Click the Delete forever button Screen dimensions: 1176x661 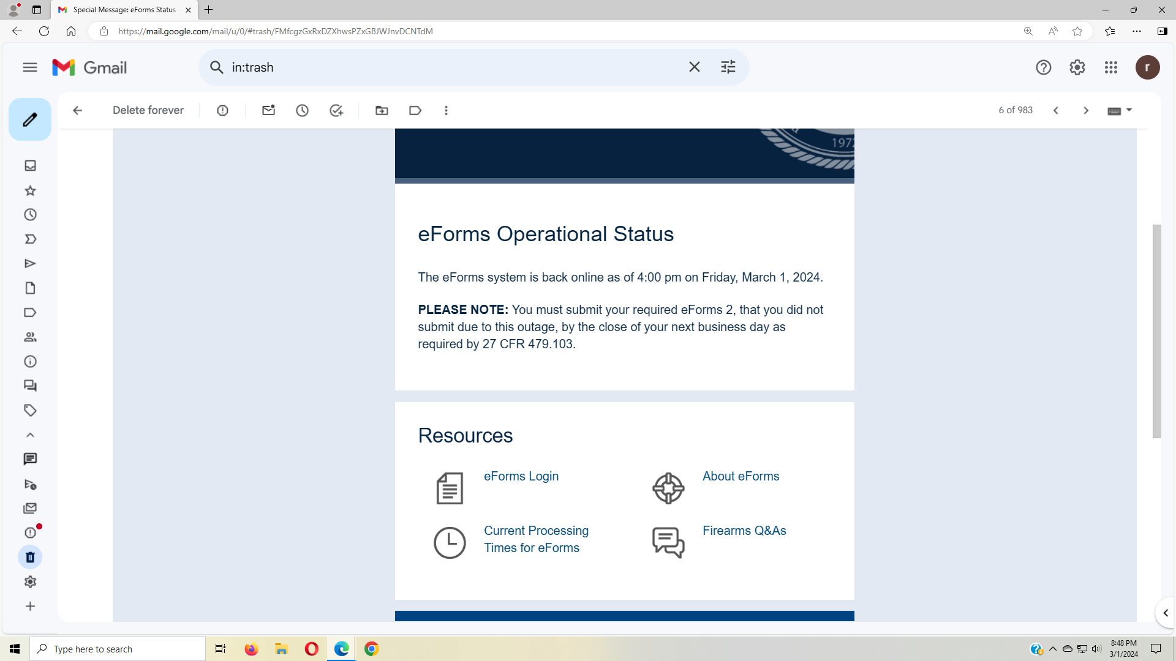click(148, 110)
